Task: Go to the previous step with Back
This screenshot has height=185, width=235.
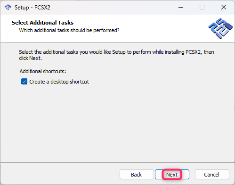Action: point(137,175)
